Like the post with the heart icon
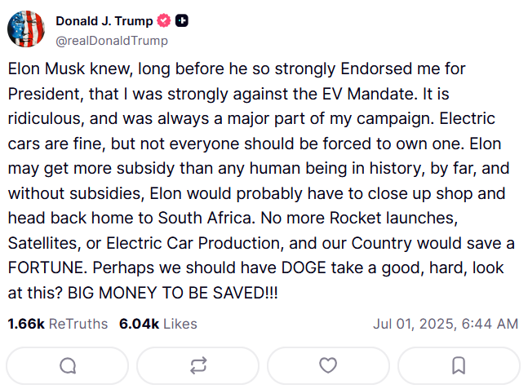This screenshot has height=389, width=528. coord(328,366)
